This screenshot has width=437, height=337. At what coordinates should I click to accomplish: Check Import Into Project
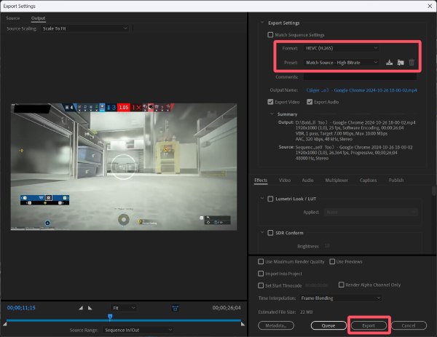261,274
